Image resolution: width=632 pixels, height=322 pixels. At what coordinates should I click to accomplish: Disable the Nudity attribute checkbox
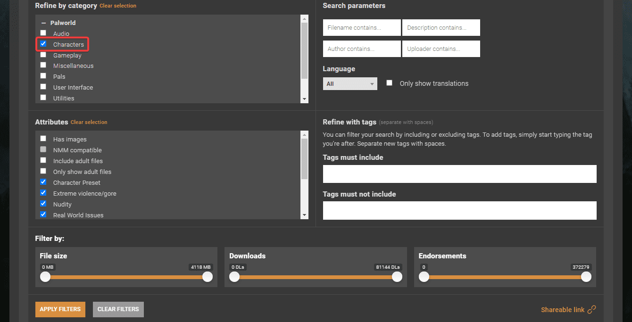(43, 204)
